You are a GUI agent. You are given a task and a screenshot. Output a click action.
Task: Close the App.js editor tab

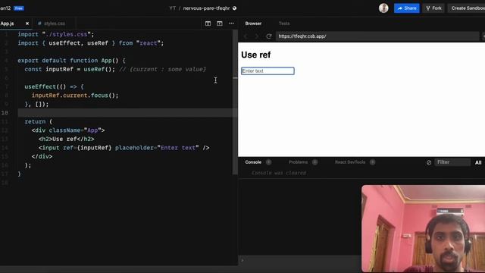click(27, 24)
